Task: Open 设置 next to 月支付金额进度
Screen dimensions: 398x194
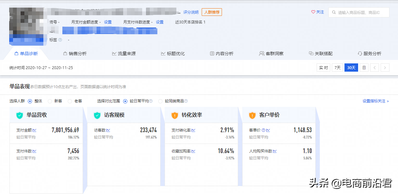Action: 107,22
